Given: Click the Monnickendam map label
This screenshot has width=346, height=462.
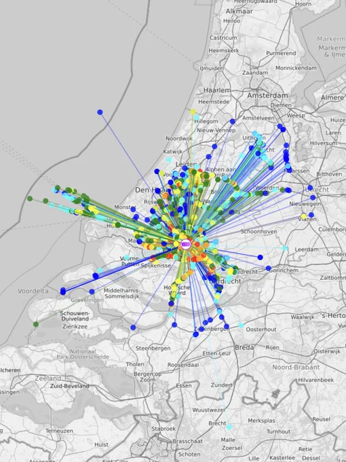Looking at the screenshot, I should 296,68.
